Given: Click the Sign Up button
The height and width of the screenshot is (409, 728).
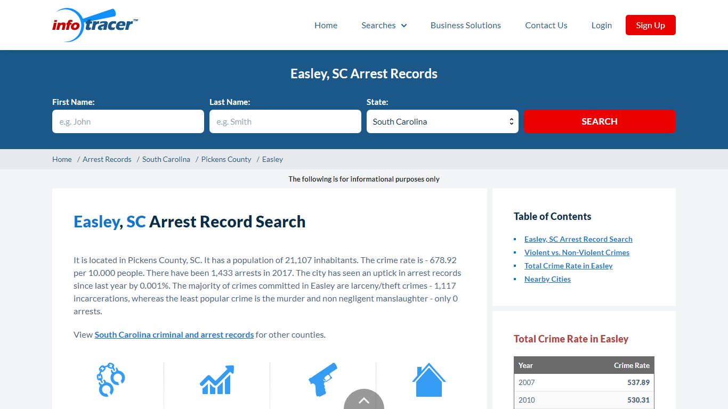Looking at the screenshot, I should click(651, 25).
